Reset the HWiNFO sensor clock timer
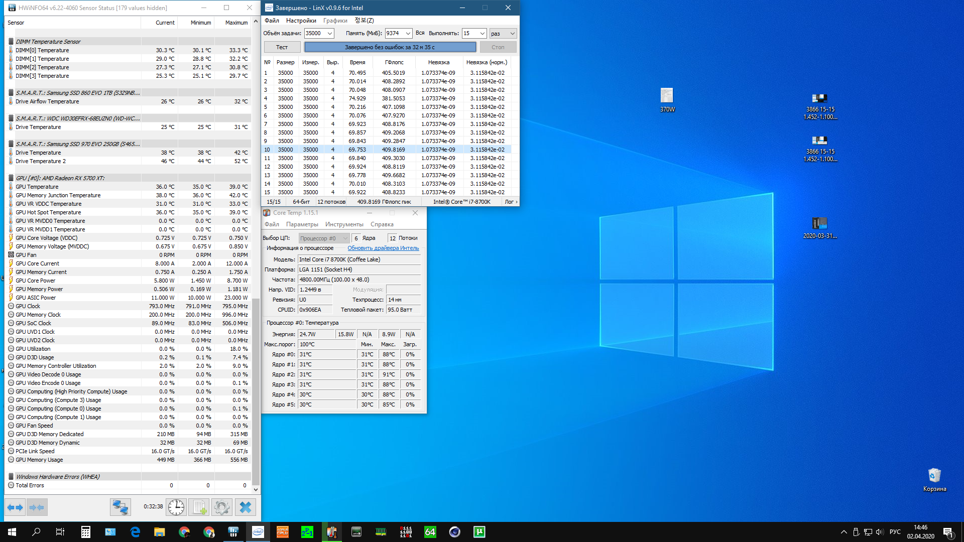 click(x=176, y=507)
